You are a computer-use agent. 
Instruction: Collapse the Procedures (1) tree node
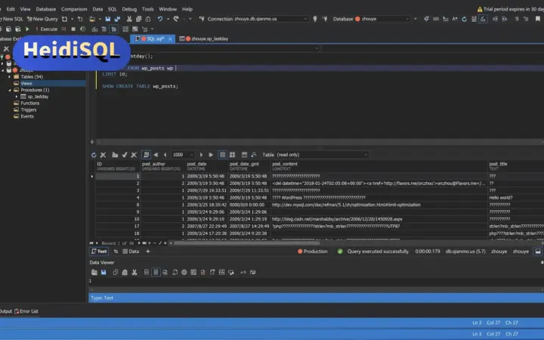(x=10, y=90)
